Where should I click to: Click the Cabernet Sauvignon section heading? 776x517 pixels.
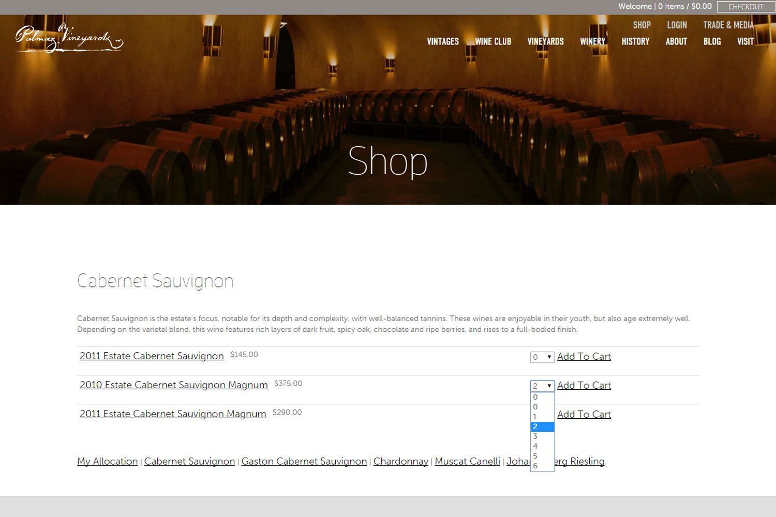click(x=155, y=281)
